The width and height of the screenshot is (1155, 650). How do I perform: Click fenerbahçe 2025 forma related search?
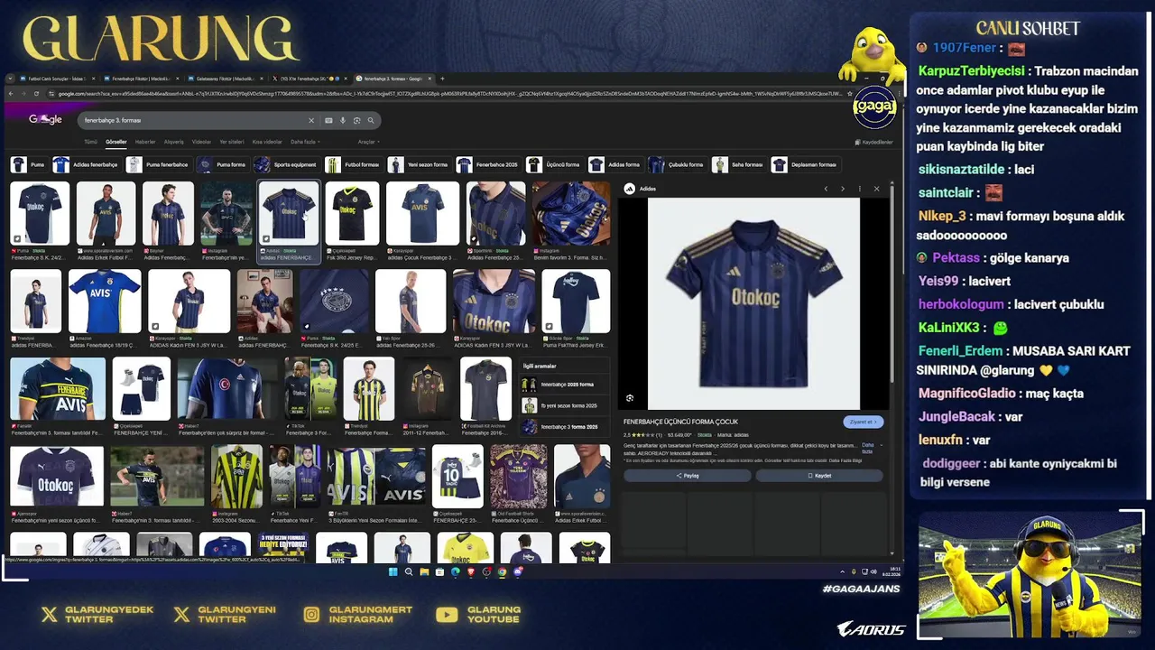pyautogui.click(x=565, y=385)
